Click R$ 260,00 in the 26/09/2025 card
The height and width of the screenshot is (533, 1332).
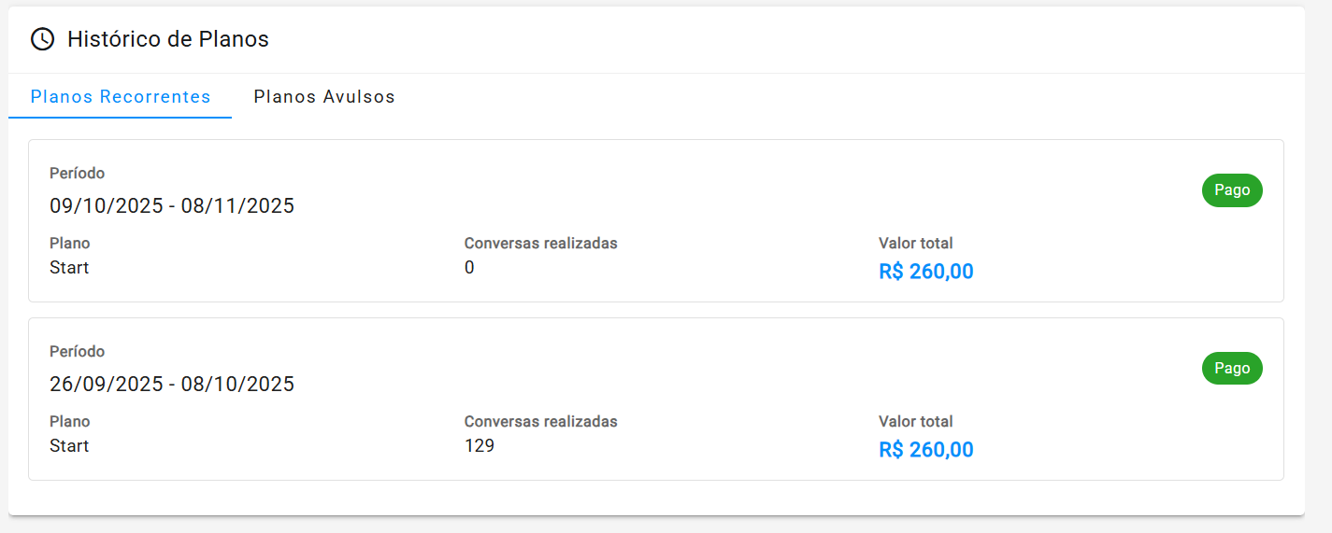pyautogui.click(x=925, y=451)
